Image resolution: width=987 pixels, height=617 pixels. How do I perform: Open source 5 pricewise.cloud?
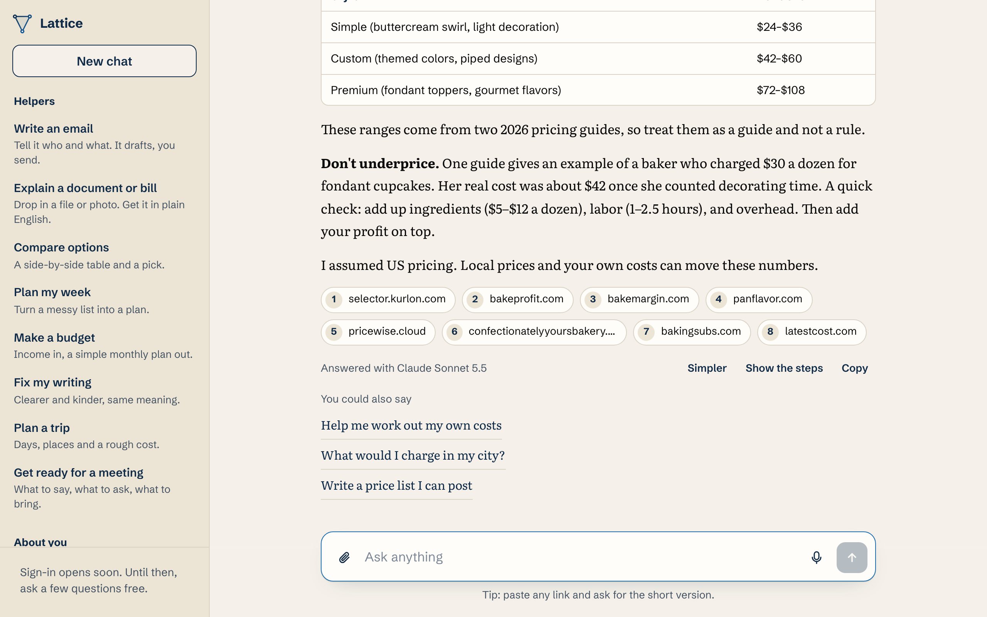click(378, 332)
